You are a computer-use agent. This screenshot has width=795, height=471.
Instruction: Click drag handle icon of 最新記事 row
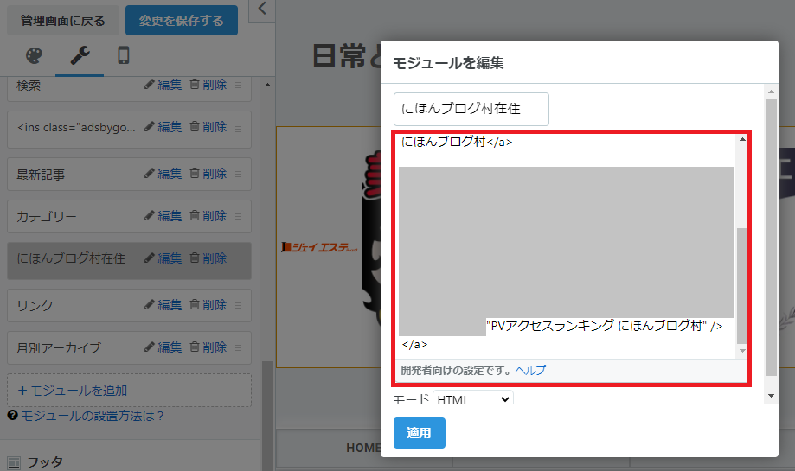238,175
